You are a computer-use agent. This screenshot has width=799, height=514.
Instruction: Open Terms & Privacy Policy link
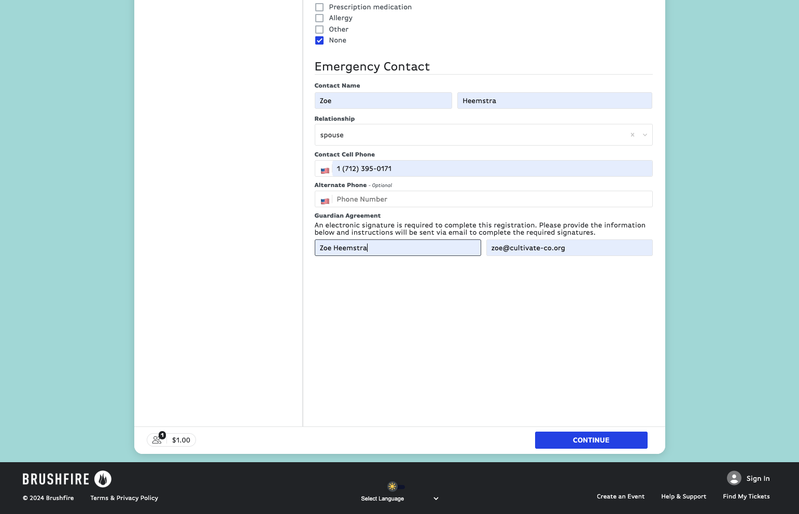(124, 498)
